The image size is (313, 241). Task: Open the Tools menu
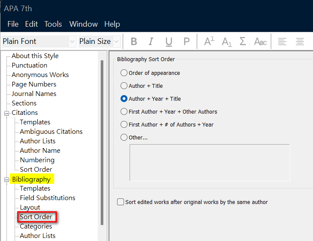(53, 24)
